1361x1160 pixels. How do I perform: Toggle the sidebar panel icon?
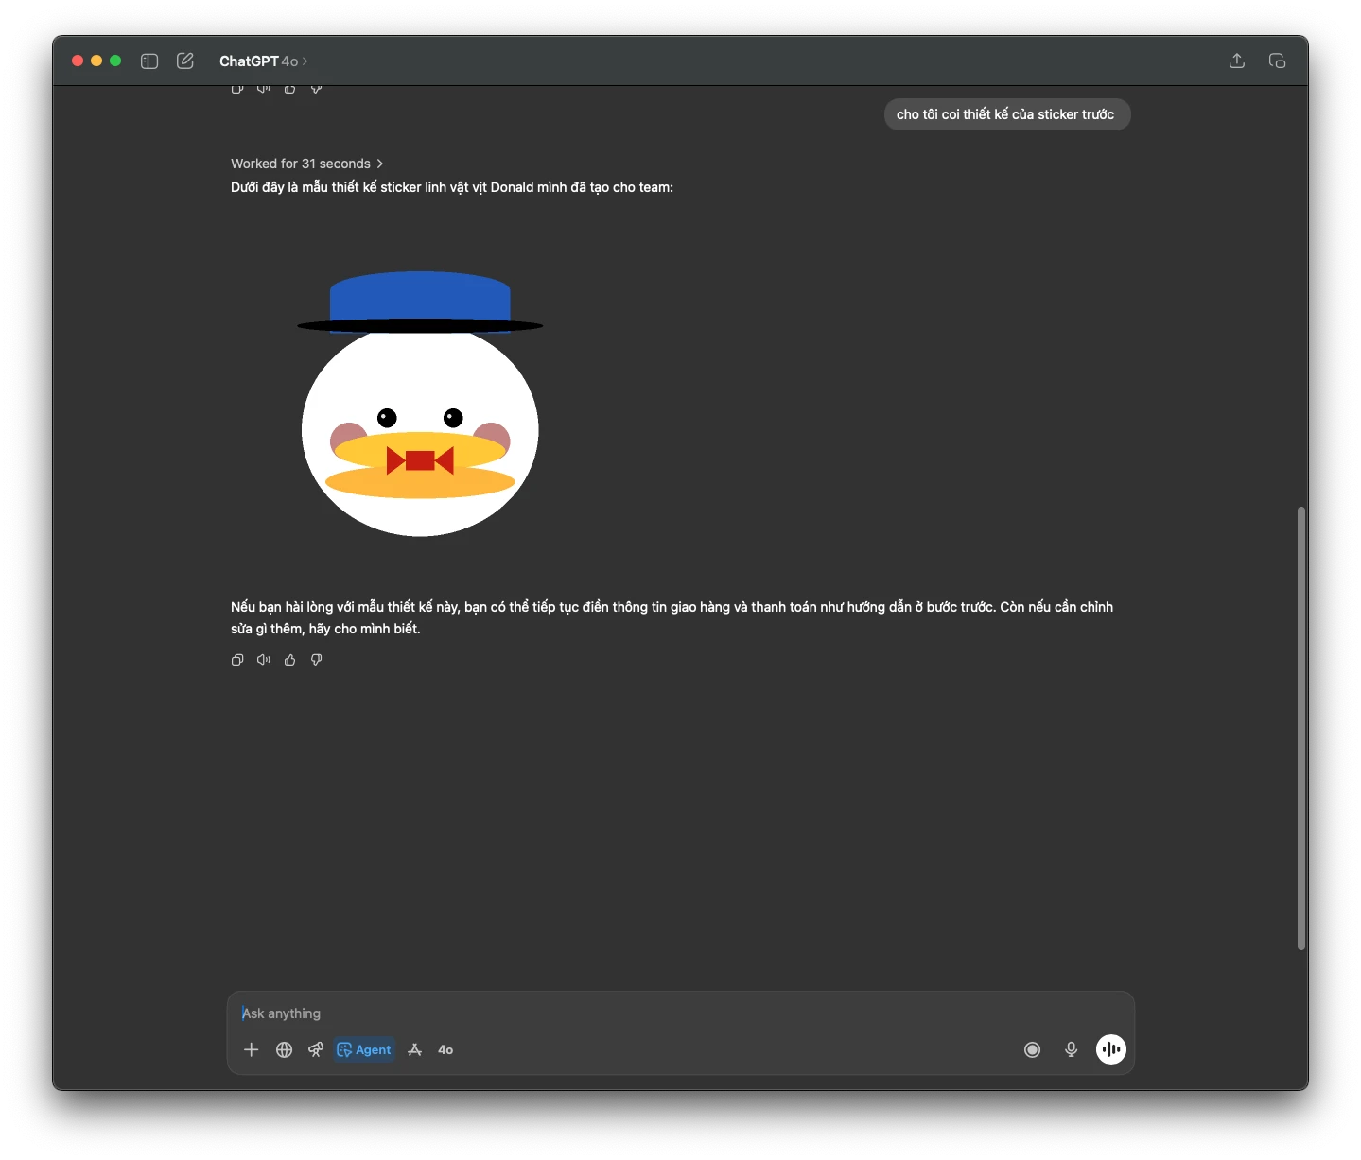149,61
